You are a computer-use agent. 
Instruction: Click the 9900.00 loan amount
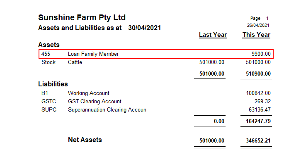(x=261, y=54)
